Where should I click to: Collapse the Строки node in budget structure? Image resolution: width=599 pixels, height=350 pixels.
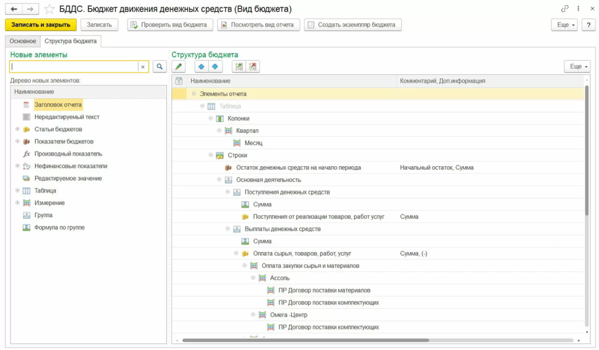[211, 155]
